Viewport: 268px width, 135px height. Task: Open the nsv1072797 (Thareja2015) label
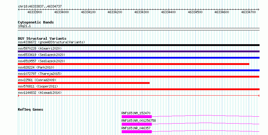coord(40,74)
